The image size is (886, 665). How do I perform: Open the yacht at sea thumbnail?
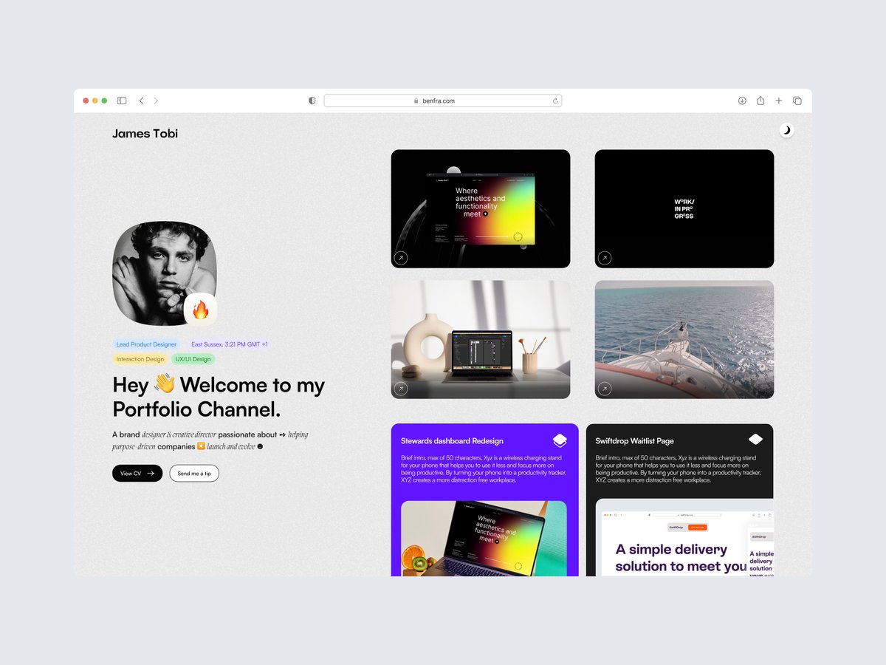(x=684, y=339)
